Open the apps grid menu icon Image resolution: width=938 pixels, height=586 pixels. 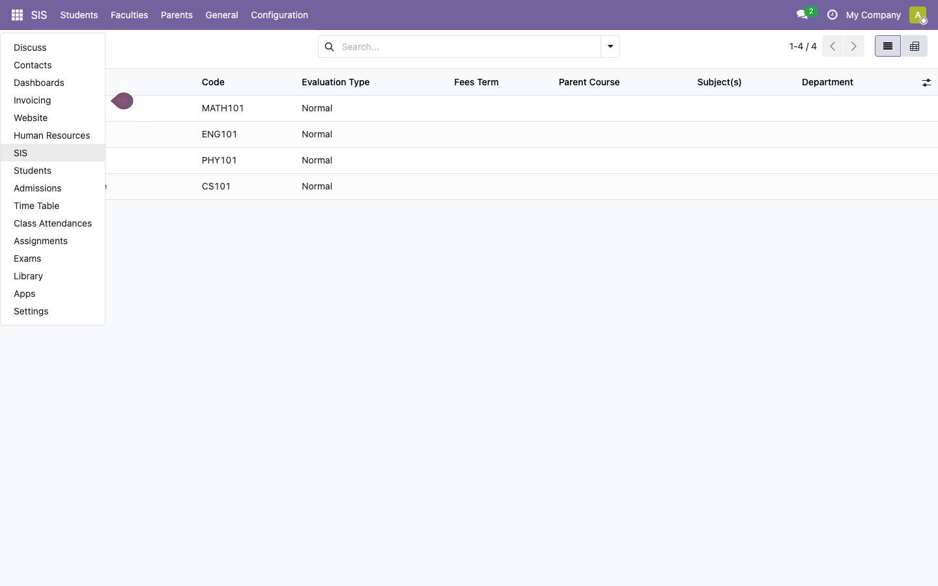coord(17,15)
